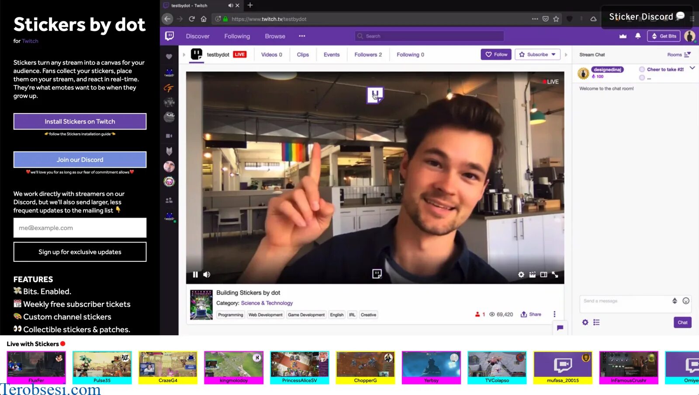Click the email address input field
Screen dimensions: 699x395
(80, 227)
